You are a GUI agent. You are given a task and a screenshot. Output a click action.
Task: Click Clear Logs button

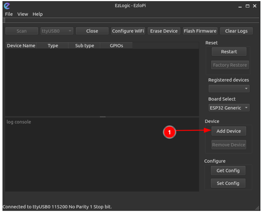236,31
